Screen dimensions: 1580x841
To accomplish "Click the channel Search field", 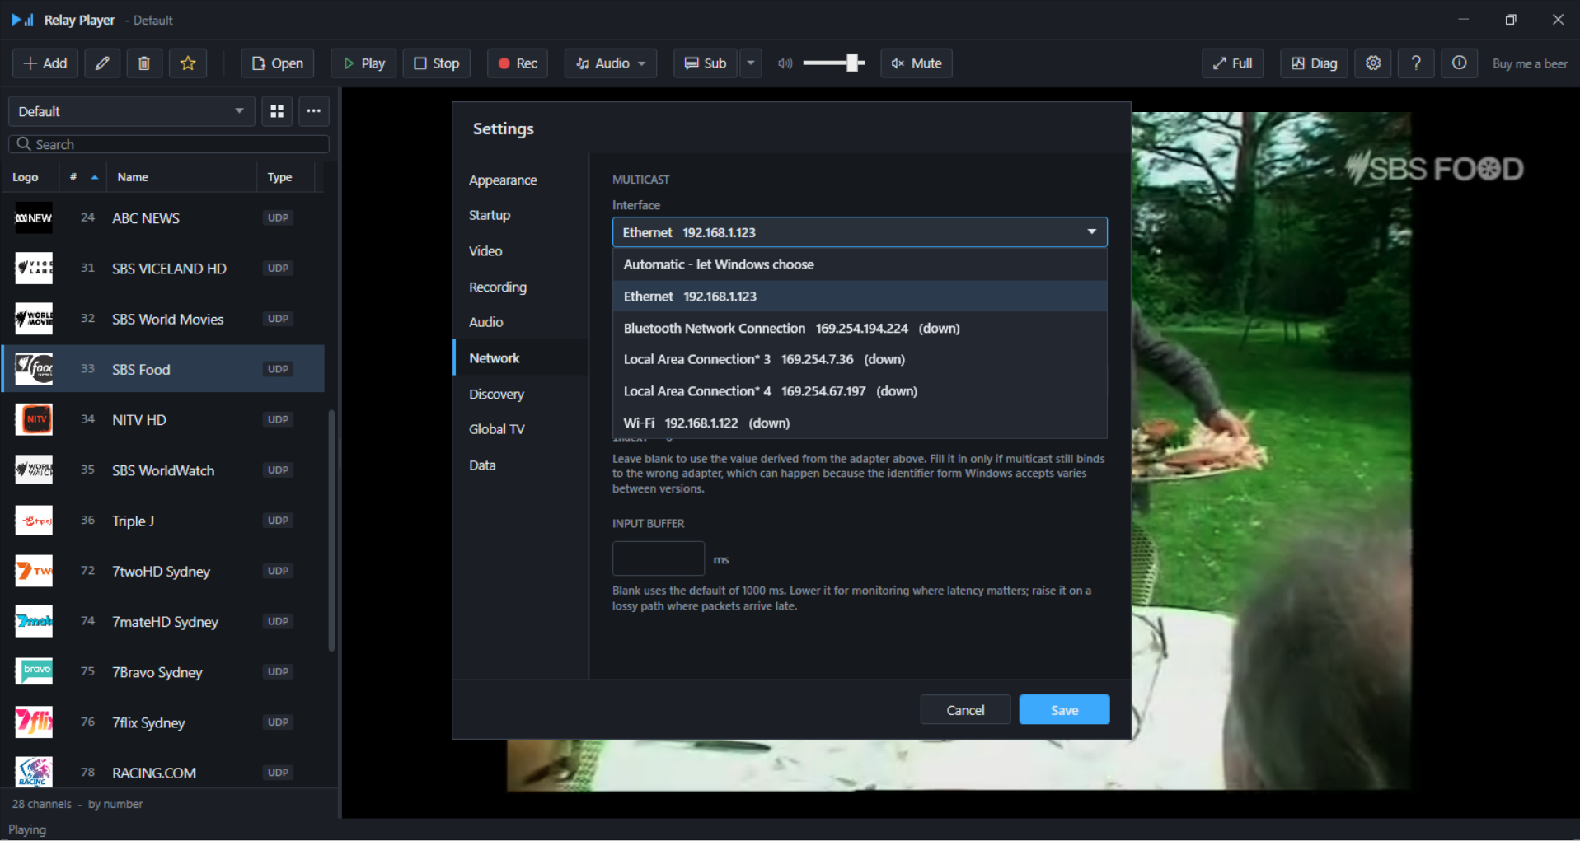I will pos(169,144).
